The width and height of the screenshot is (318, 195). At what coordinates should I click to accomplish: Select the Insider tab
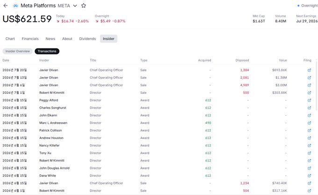108,39
